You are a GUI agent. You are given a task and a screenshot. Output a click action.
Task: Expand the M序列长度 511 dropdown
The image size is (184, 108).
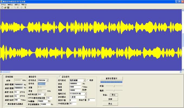[x=45, y=94]
